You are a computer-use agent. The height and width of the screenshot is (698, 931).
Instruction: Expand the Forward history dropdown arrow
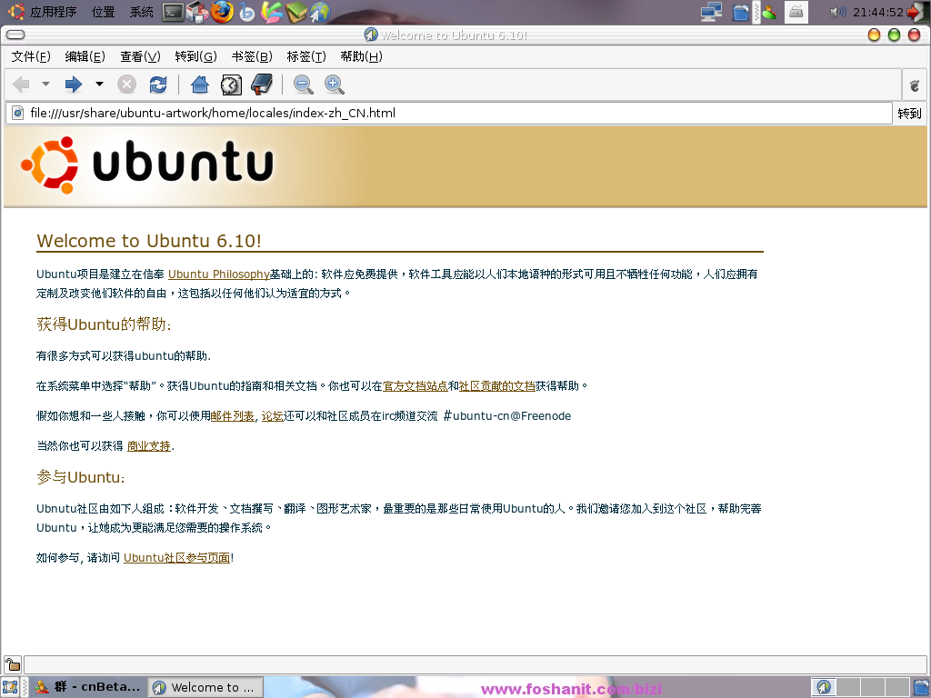99,85
